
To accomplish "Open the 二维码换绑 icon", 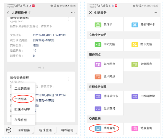I will point(135,96).
